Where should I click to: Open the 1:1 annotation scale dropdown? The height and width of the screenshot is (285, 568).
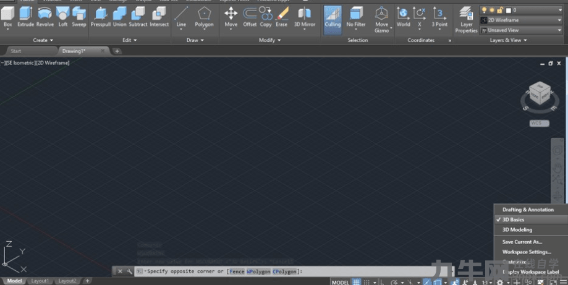pos(487,283)
